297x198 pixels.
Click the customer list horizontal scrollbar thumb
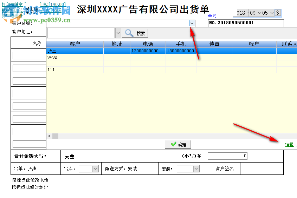click(55, 136)
